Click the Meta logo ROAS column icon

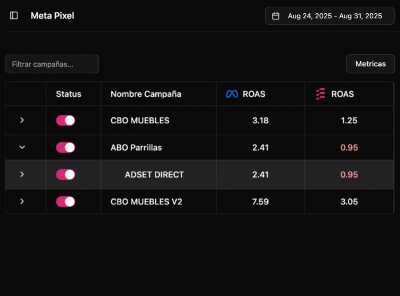(232, 94)
